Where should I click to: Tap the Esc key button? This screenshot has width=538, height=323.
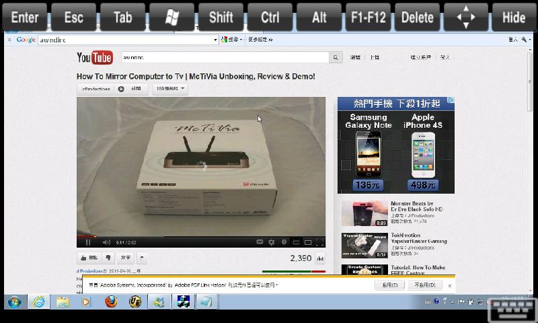[74, 17]
